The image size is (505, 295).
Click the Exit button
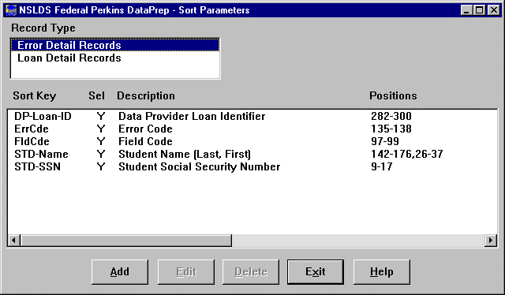click(316, 272)
